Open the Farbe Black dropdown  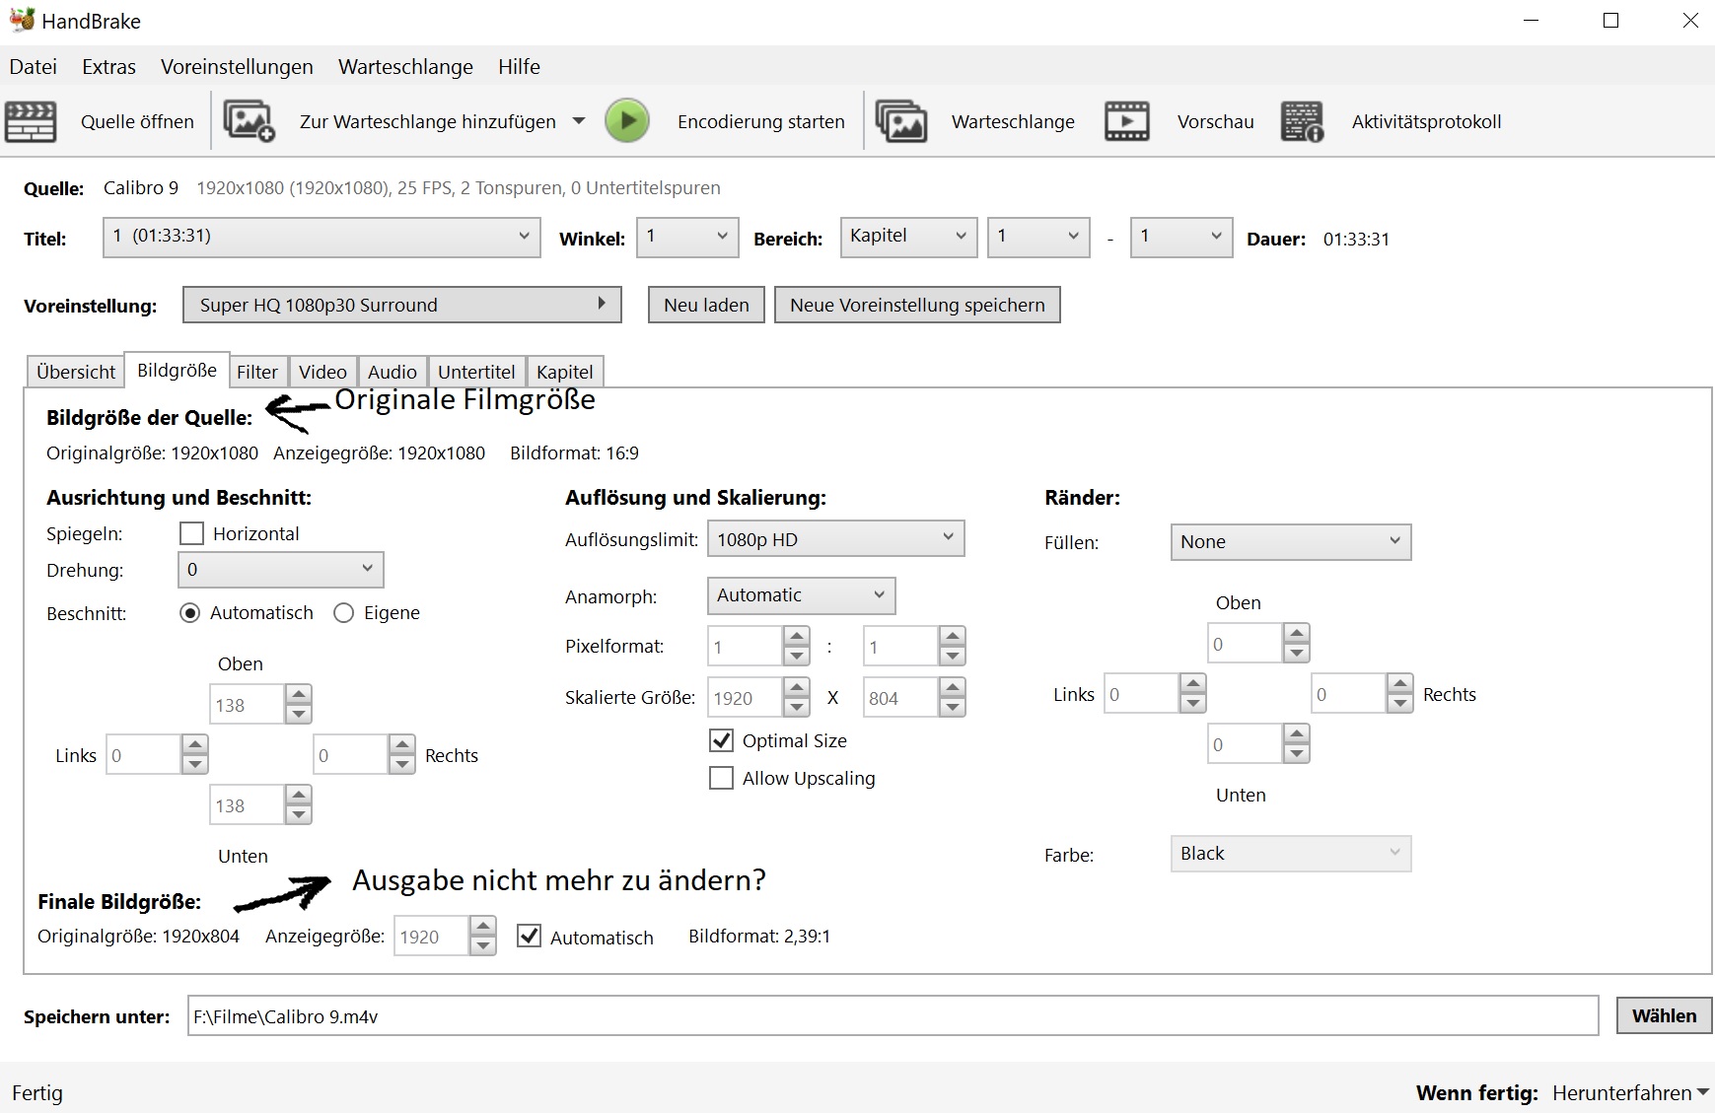1290,854
